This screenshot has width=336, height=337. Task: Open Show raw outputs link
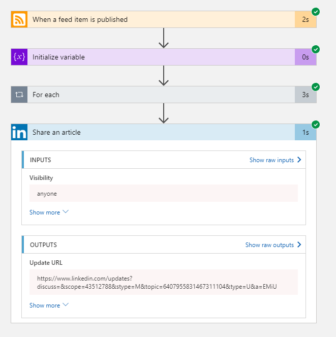269,245
